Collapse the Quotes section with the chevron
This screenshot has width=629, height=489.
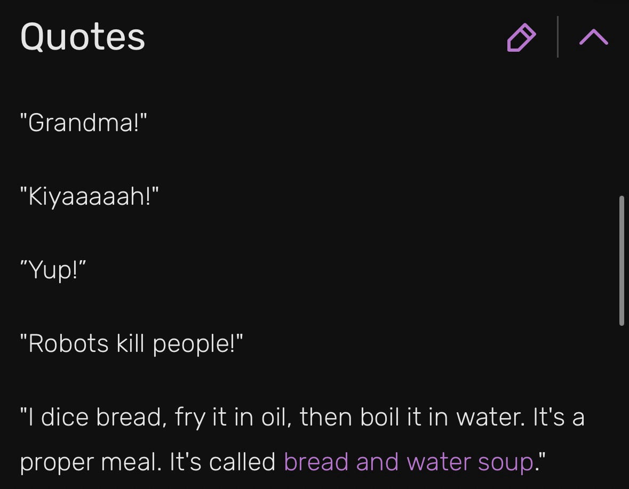593,37
